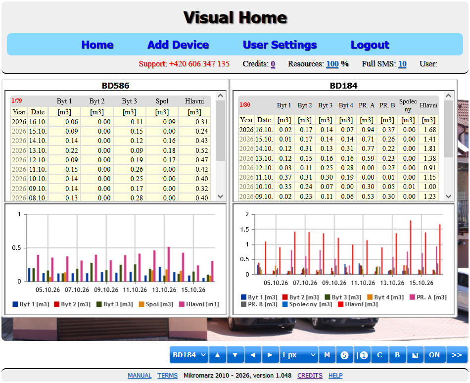Image resolution: width=470 pixels, height=383 pixels.
Task: Click the BD586 panel title
Action: point(115,86)
